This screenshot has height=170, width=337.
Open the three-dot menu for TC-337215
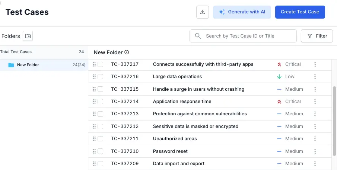315,89
